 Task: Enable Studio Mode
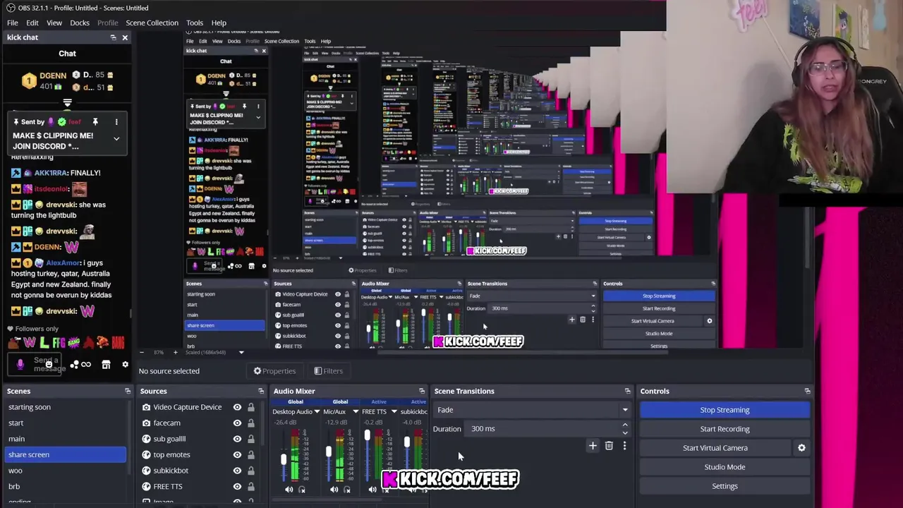(x=725, y=467)
